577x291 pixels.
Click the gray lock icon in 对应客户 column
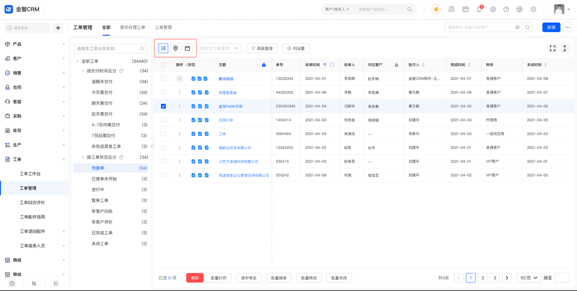point(396,65)
